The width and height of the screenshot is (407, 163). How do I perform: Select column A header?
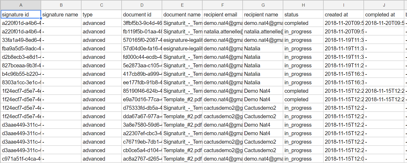21,5
